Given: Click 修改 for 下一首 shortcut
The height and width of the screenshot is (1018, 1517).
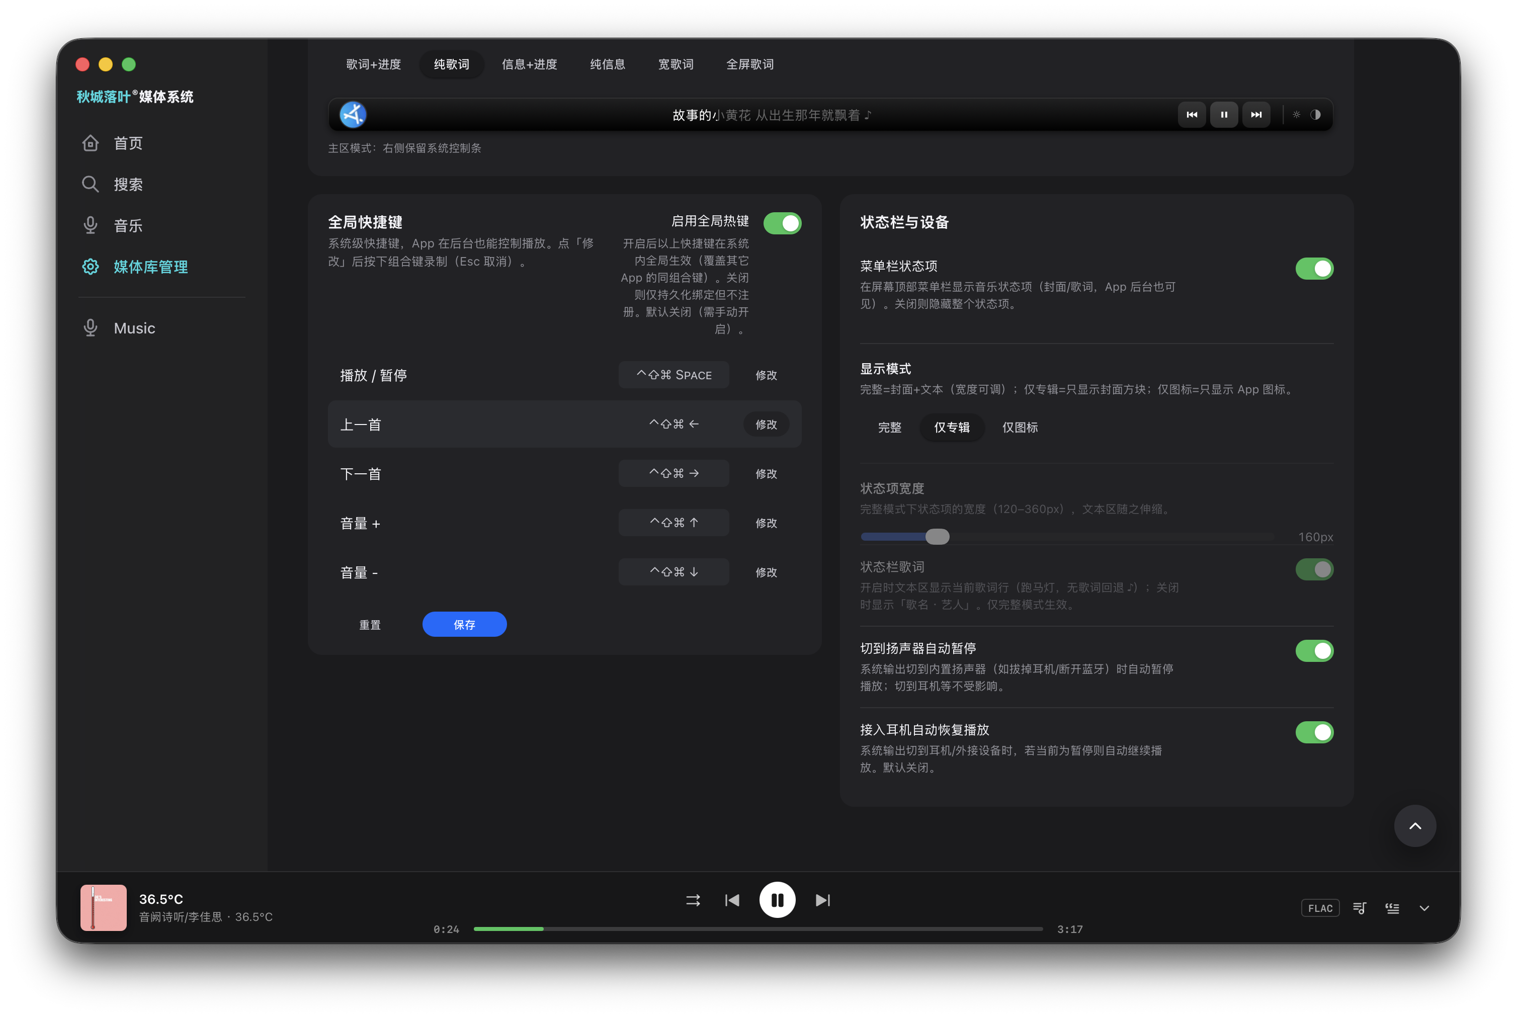Looking at the screenshot, I should [x=766, y=473].
